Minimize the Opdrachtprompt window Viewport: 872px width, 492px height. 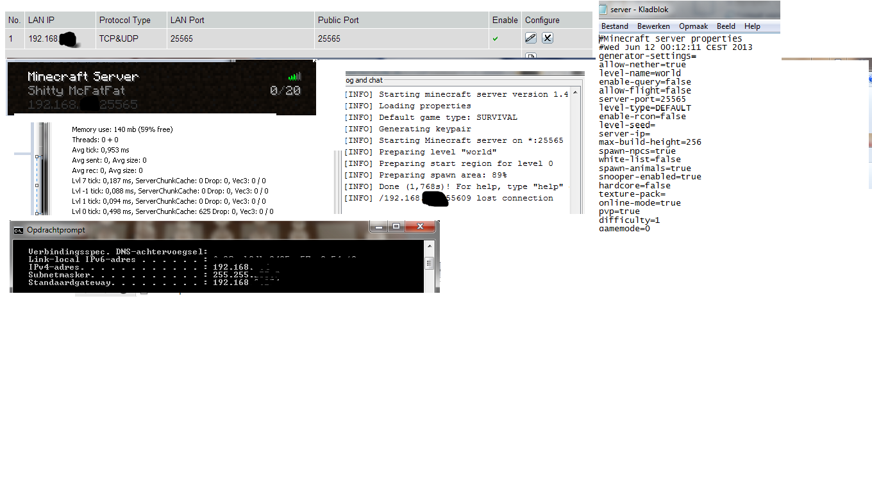379,227
